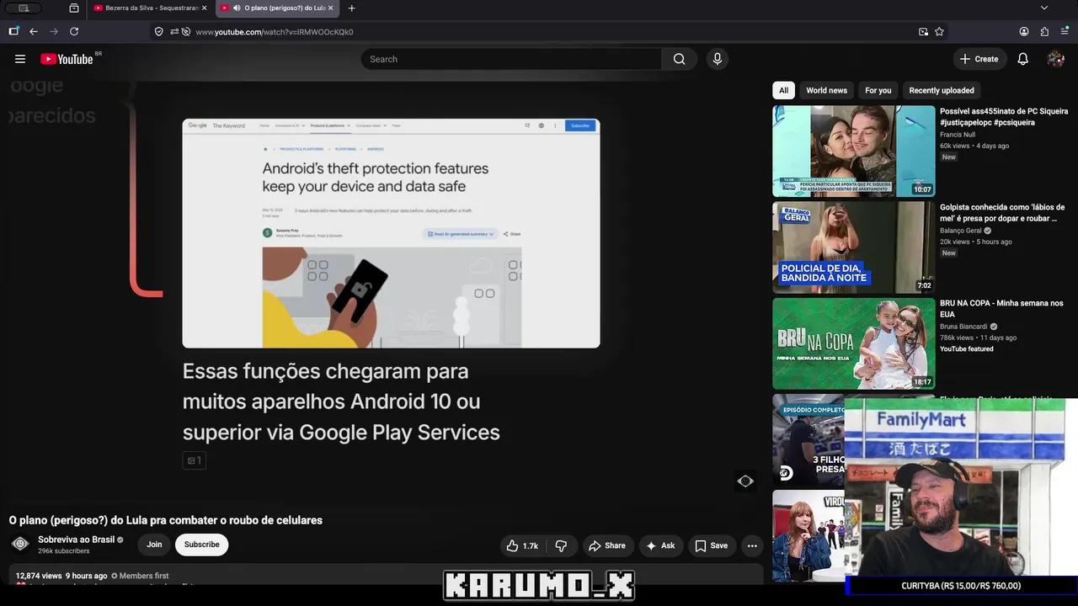Image resolution: width=1078 pixels, height=606 pixels.
Task: Open picture-in-picture icon in address bar
Action: click(923, 31)
